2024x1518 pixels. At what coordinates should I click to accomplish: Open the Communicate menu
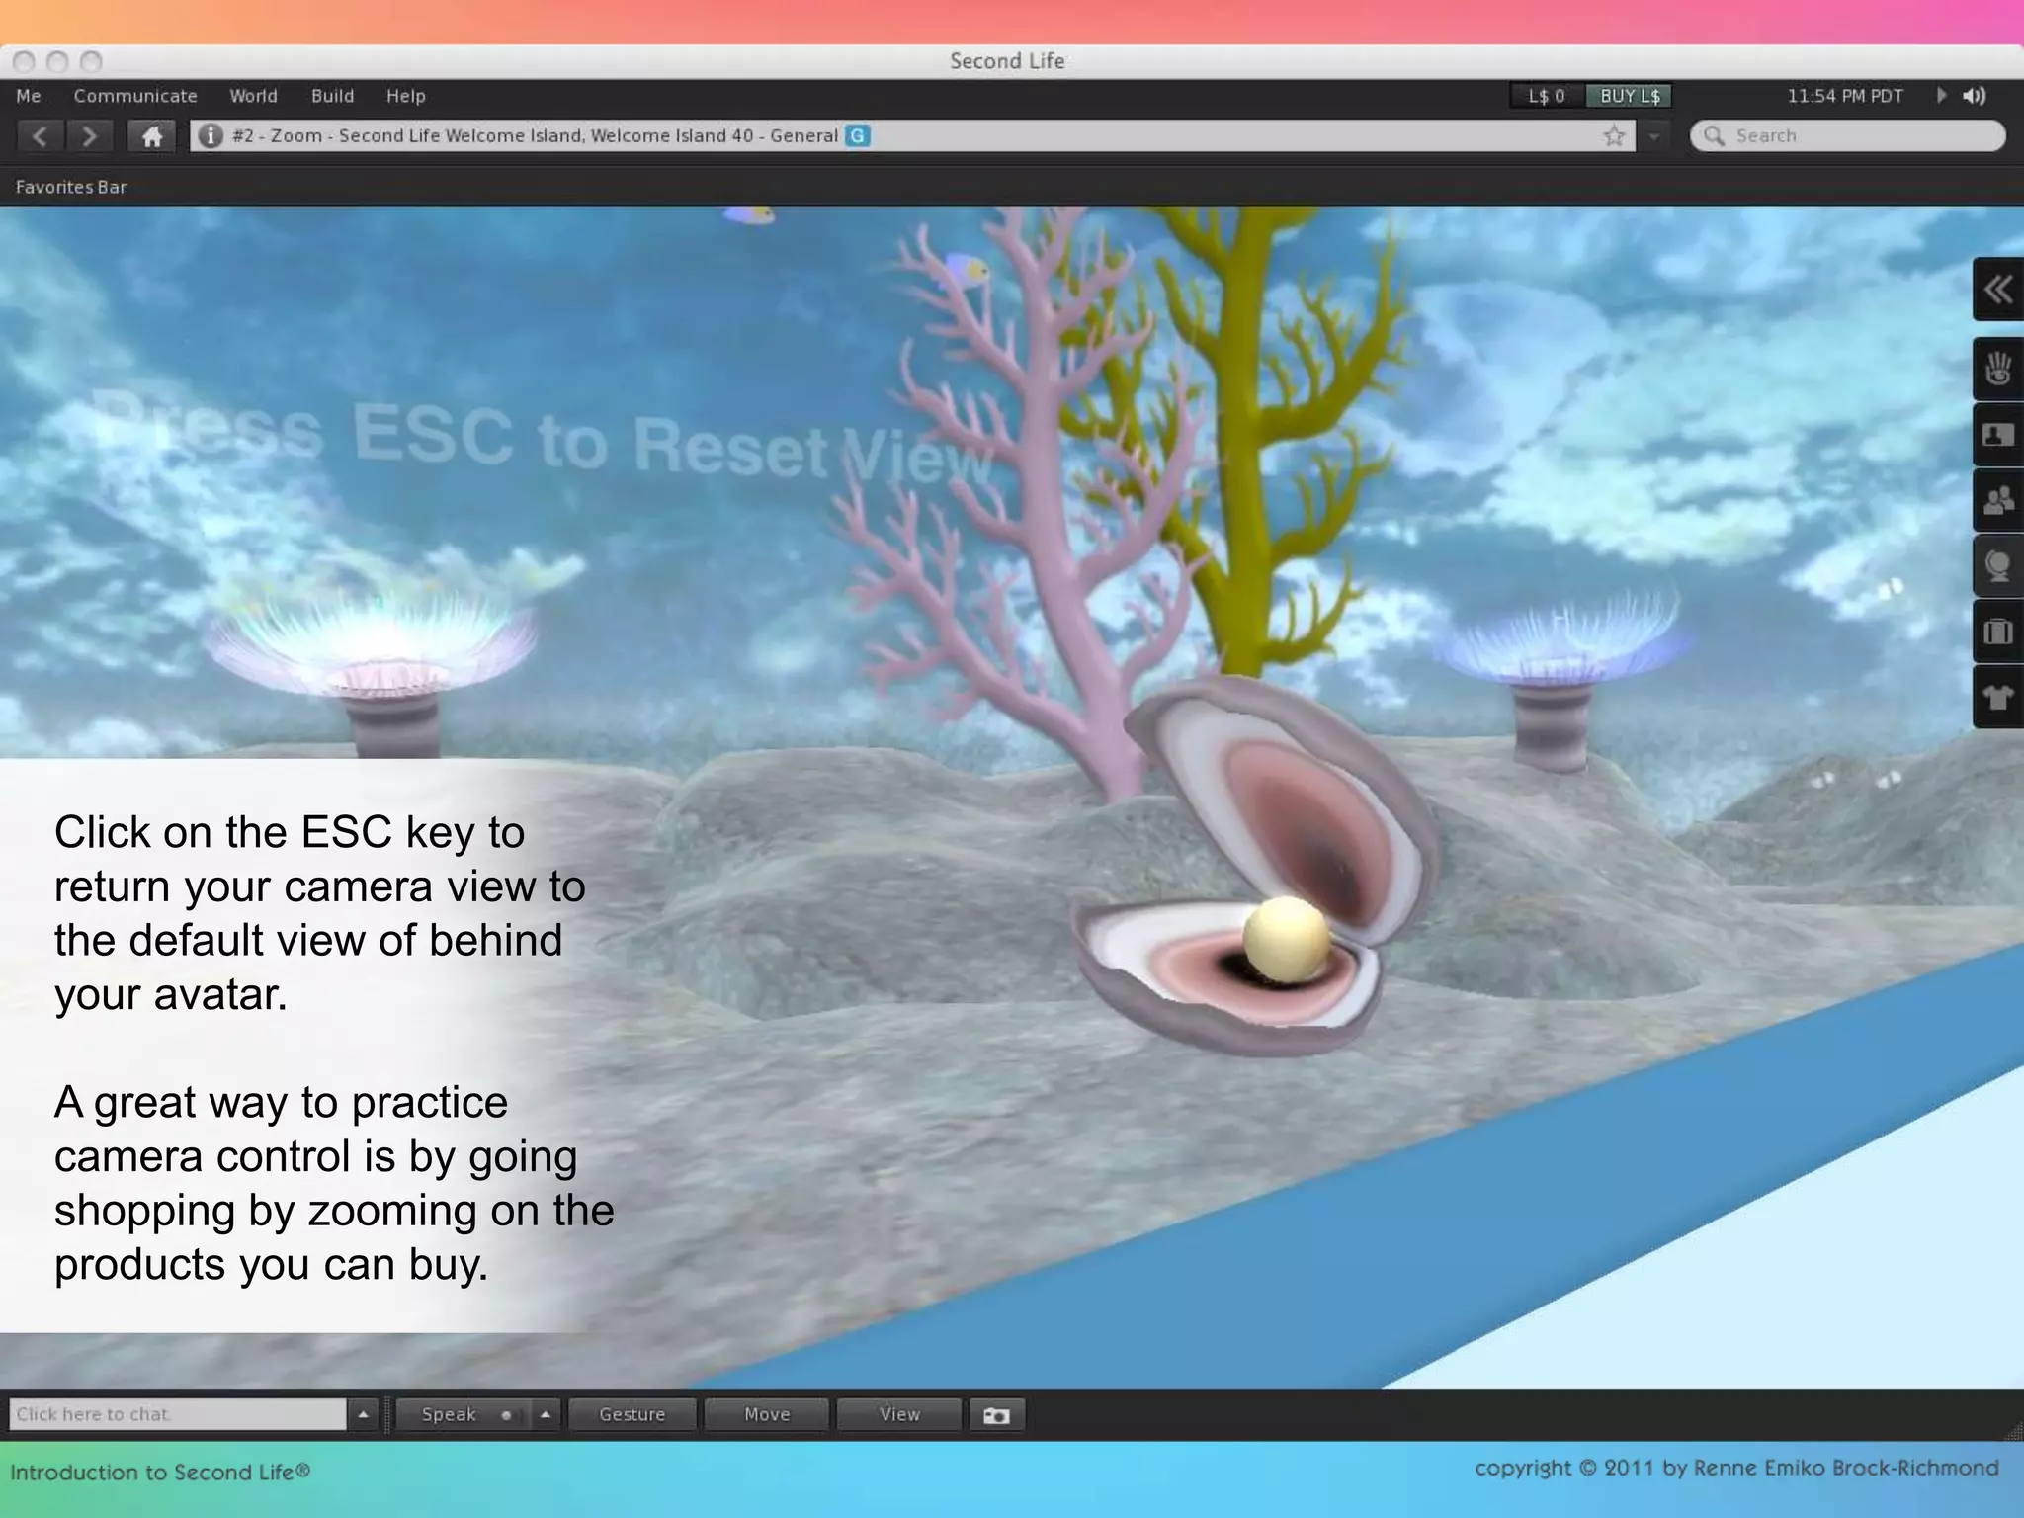pyautogui.click(x=135, y=96)
